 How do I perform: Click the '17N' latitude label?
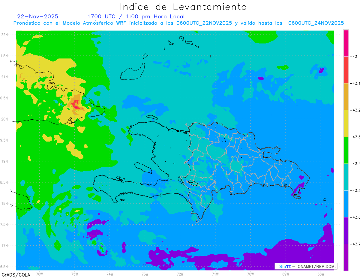point(5,246)
